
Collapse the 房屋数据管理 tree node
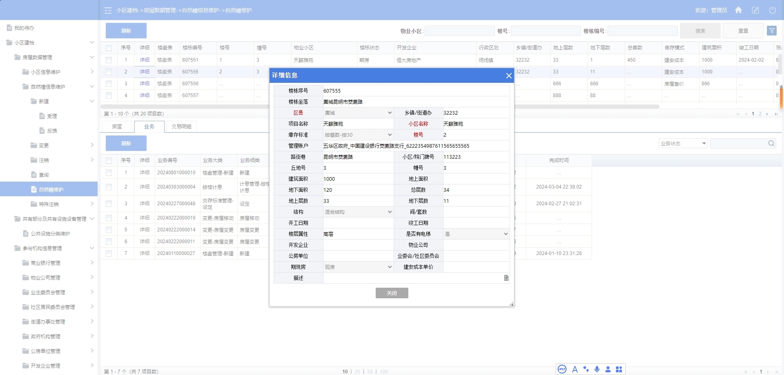tap(91, 57)
